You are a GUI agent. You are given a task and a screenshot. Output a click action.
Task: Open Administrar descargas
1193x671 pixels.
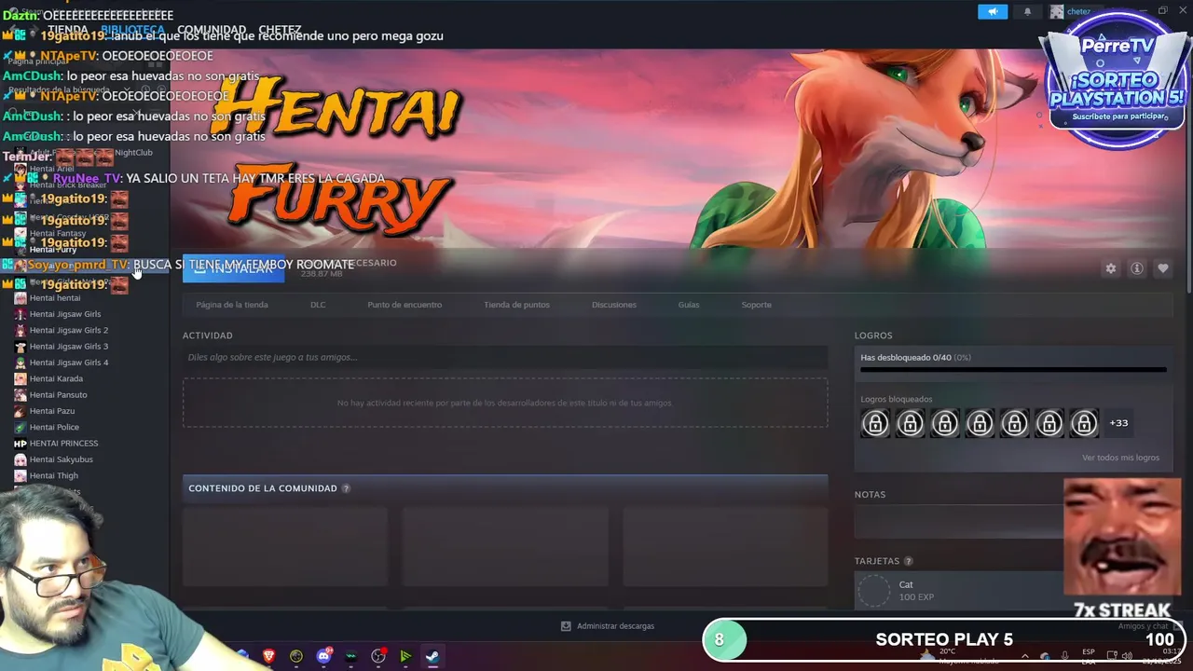pyautogui.click(x=608, y=626)
